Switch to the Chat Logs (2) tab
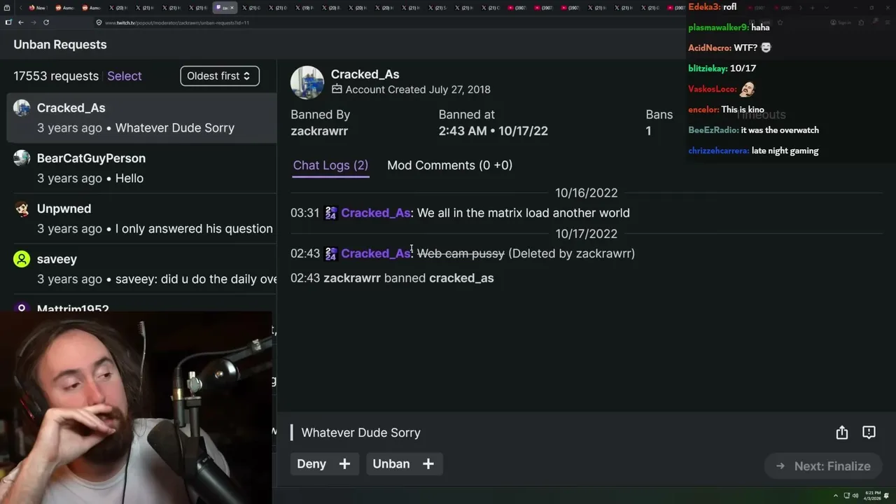 tap(330, 165)
